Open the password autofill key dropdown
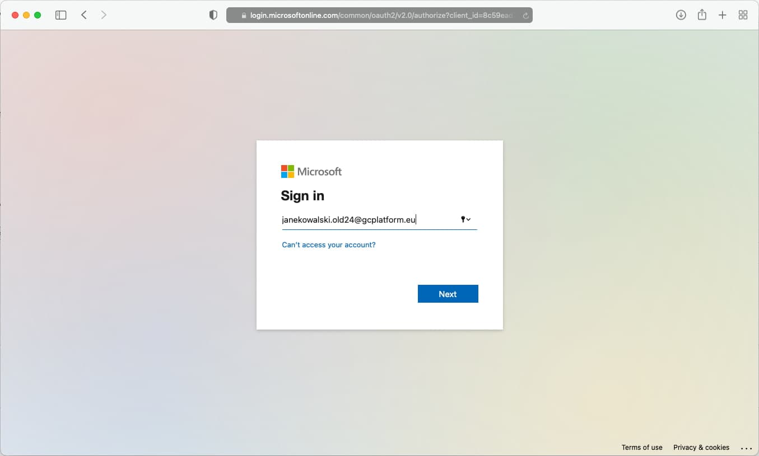 [x=465, y=219]
